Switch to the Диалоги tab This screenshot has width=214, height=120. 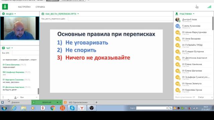(16, 102)
